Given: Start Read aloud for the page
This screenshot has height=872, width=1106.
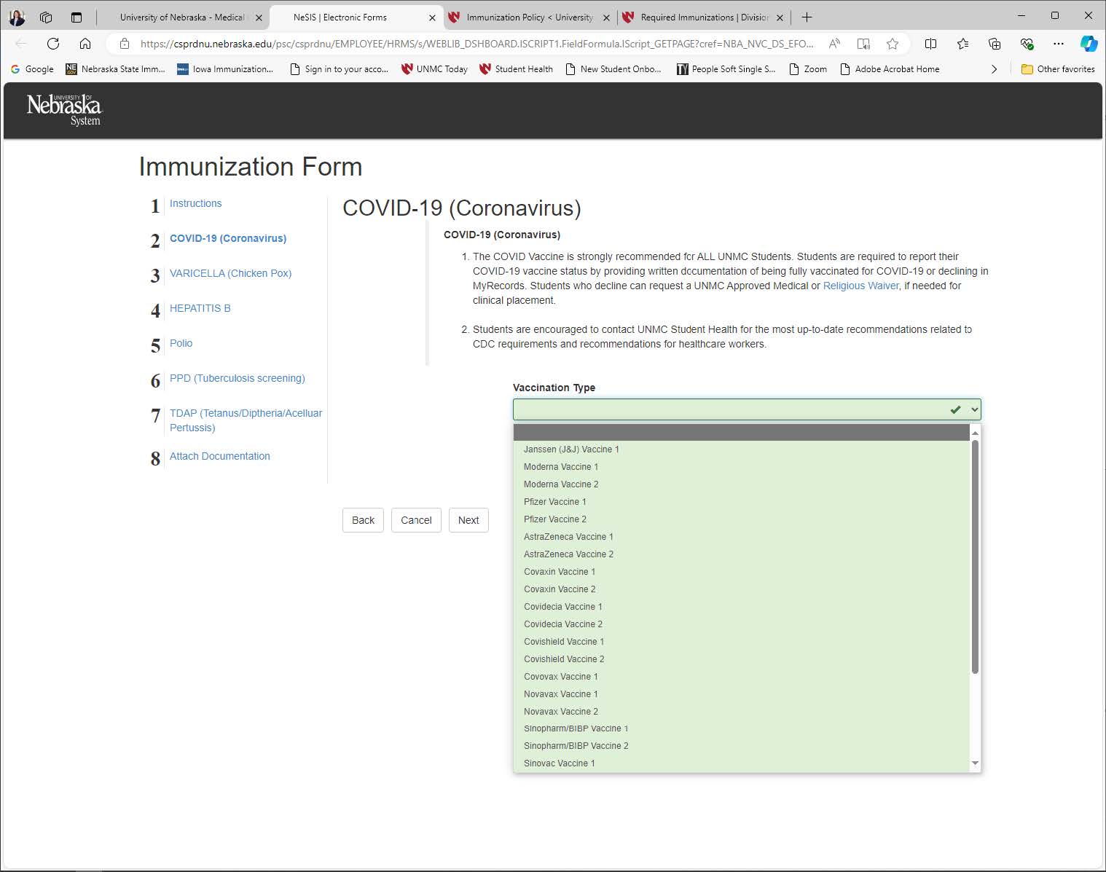Looking at the screenshot, I should tap(863, 44).
